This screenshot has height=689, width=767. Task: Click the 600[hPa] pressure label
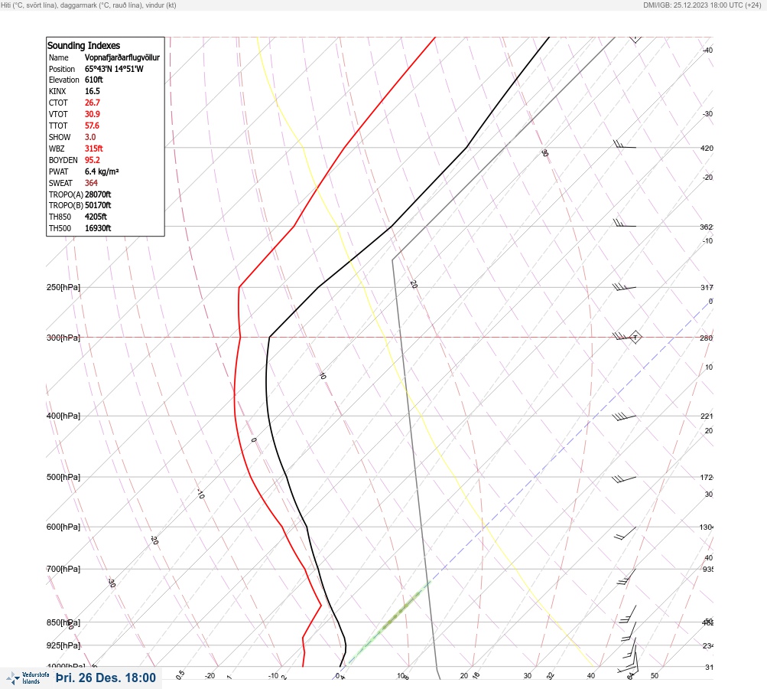click(x=63, y=527)
